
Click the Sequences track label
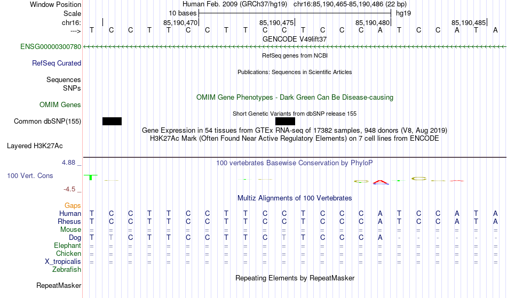[x=64, y=80]
